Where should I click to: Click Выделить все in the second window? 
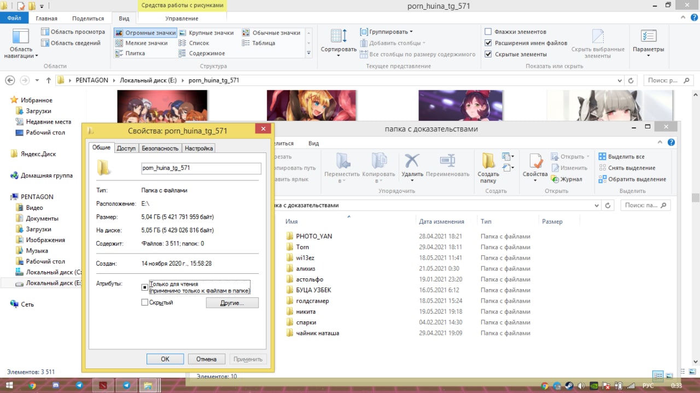pyautogui.click(x=621, y=157)
